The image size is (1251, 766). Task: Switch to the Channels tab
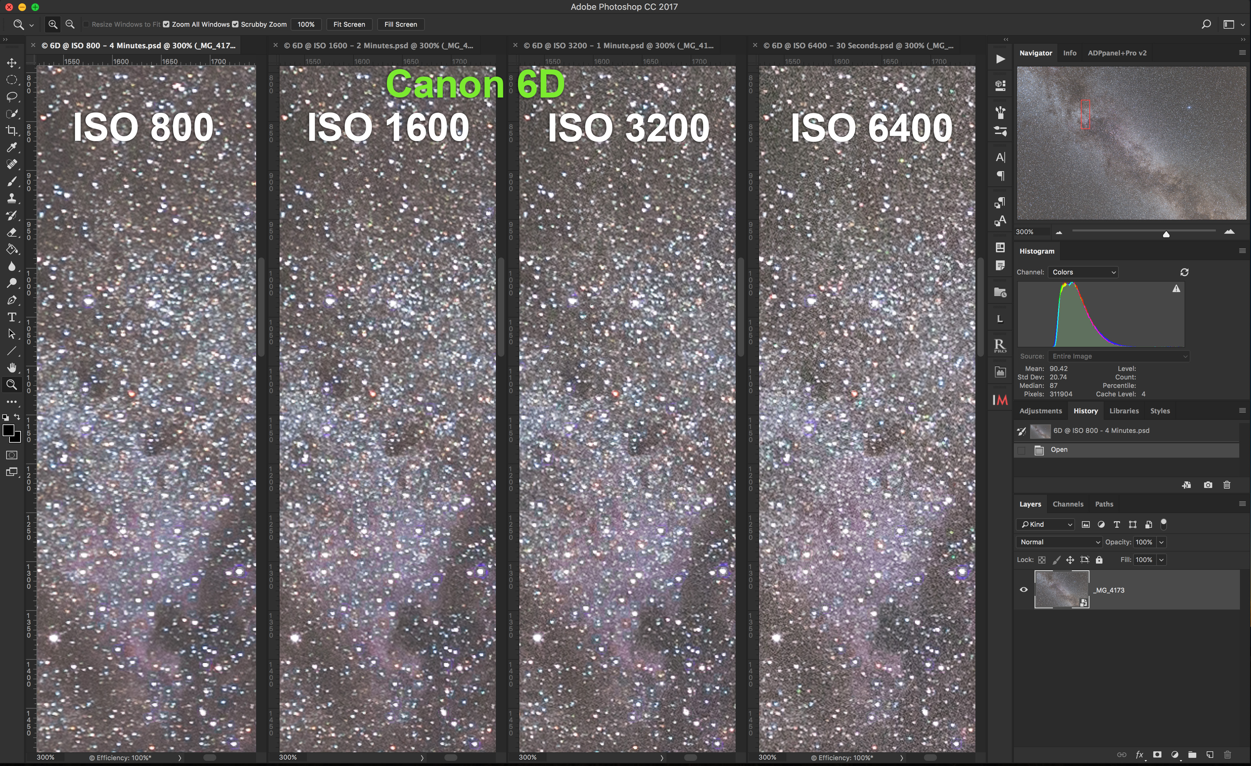coord(1068,504)
